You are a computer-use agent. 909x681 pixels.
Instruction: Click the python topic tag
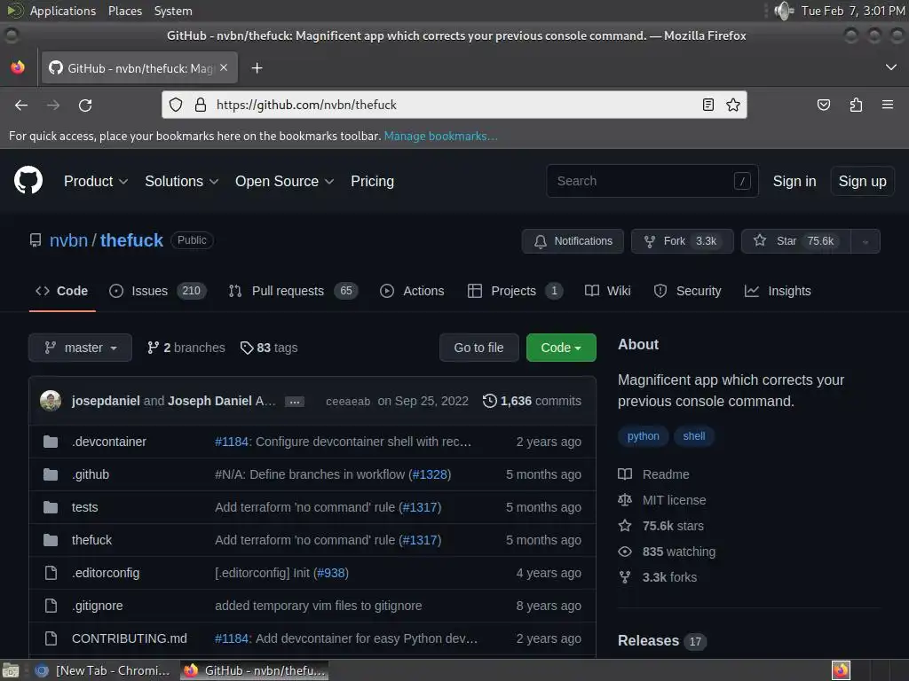(643, 436)
